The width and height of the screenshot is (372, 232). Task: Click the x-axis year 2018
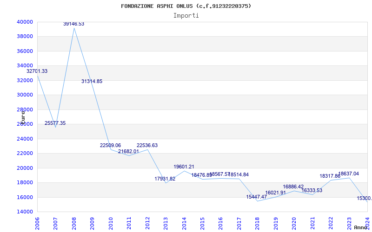pos(258,224)
